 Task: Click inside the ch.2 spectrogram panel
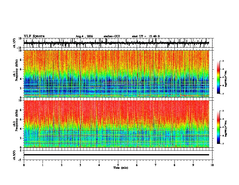pos(116,124)
